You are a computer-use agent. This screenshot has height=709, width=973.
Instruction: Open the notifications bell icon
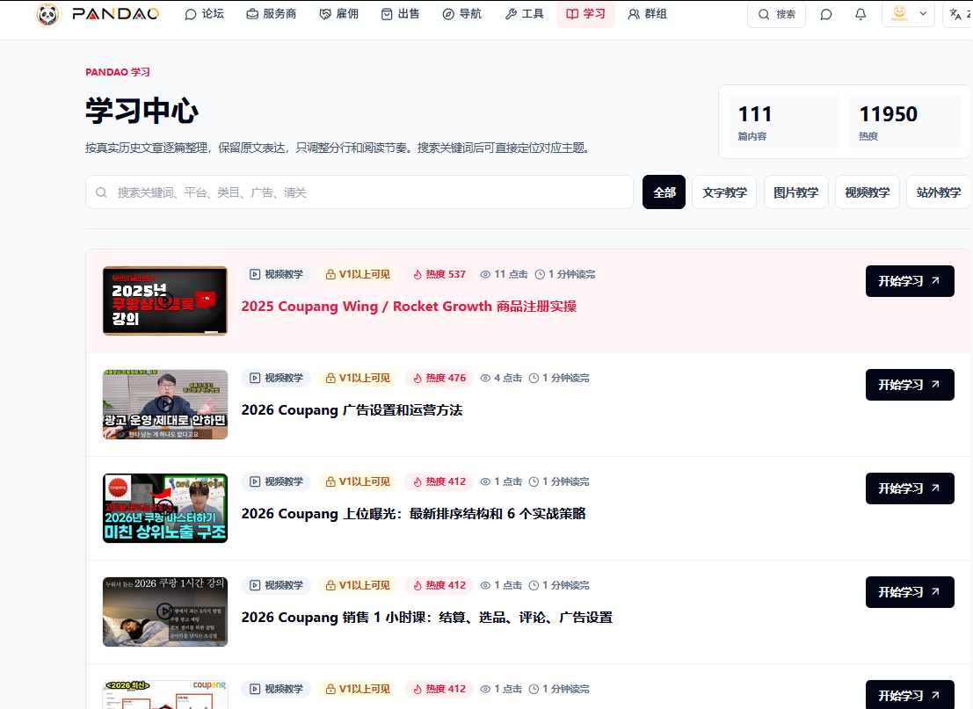click(x=860, y=14)
